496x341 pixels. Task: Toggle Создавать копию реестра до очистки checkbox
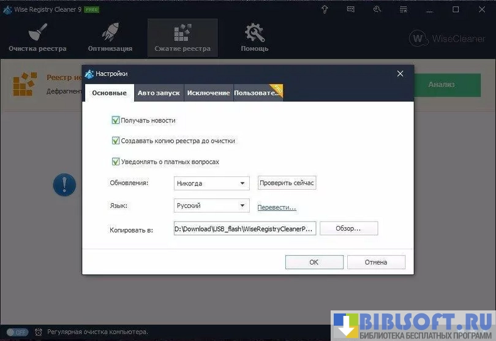coord(116,141)
